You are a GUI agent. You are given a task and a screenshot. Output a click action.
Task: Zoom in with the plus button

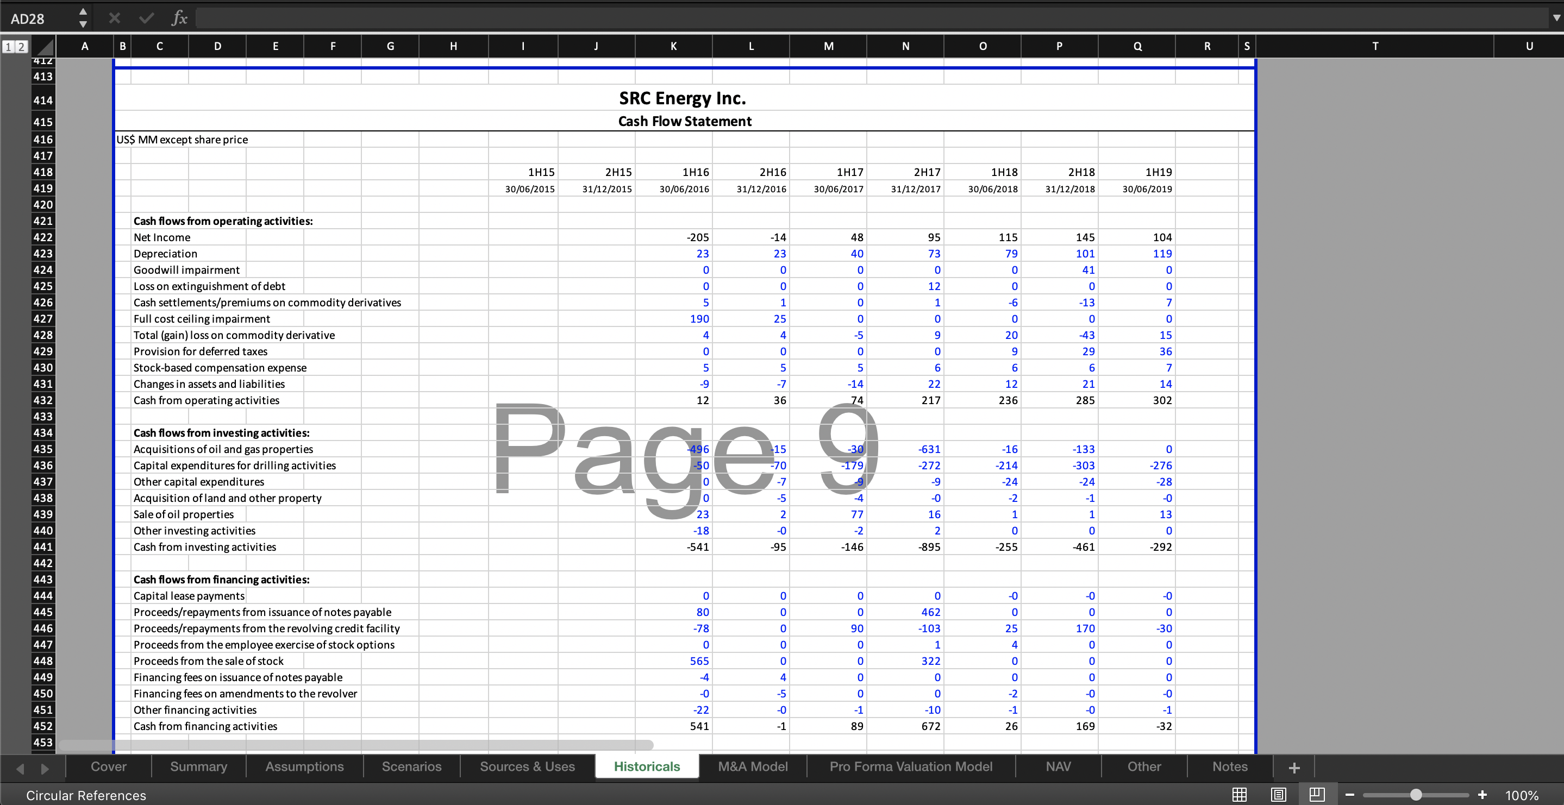tap(1482, 795)
